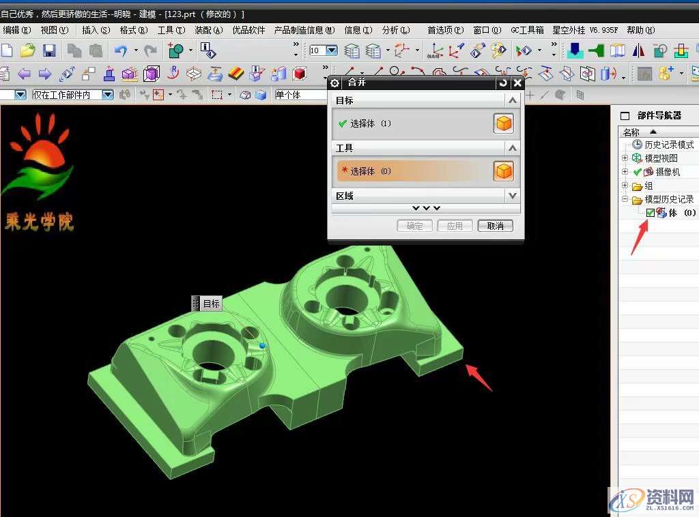Open the 仅在工作部件内 selection scope dropdown
Image resolution: width=699 pixels, height=517 pixels.
click(x=108, y=95)
